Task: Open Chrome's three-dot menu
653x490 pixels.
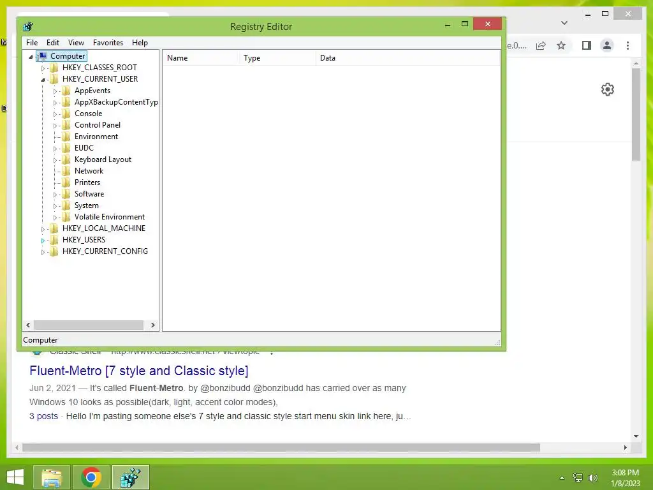Action: [x=628, y=45]
